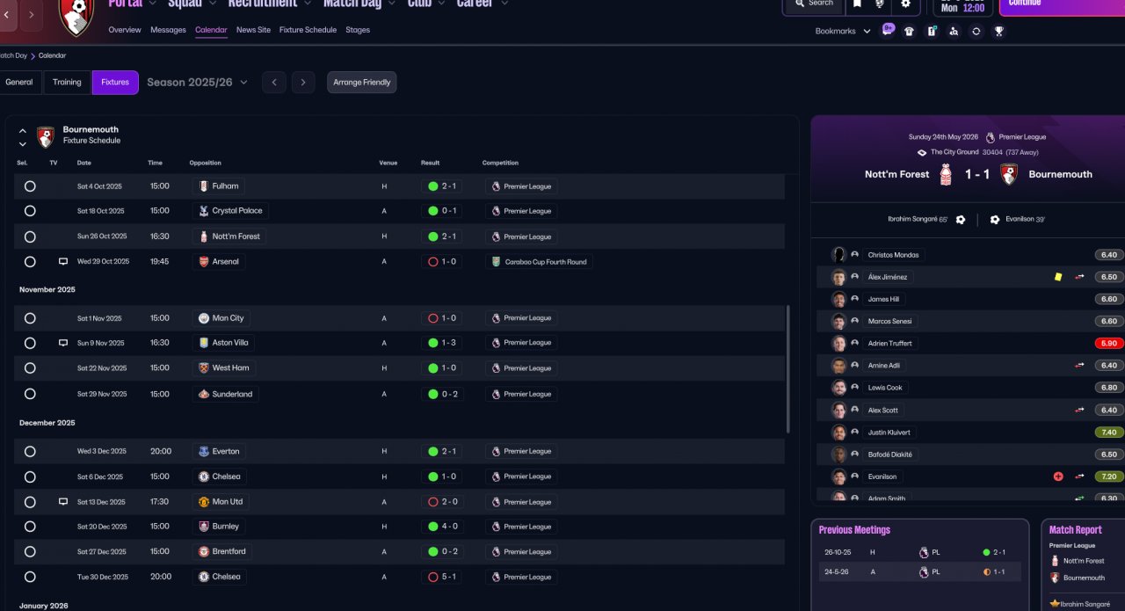Screen dimensions: 1125x611
Task: Select the radio circle for the Man City fixture
Action: pos(30,318)
